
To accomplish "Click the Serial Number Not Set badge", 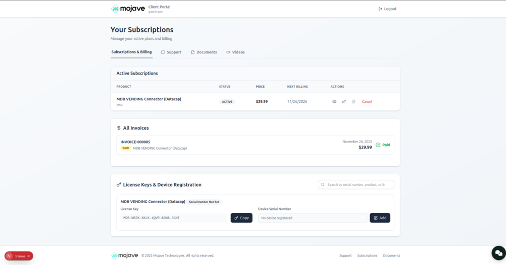I will (x=204, y=202).
